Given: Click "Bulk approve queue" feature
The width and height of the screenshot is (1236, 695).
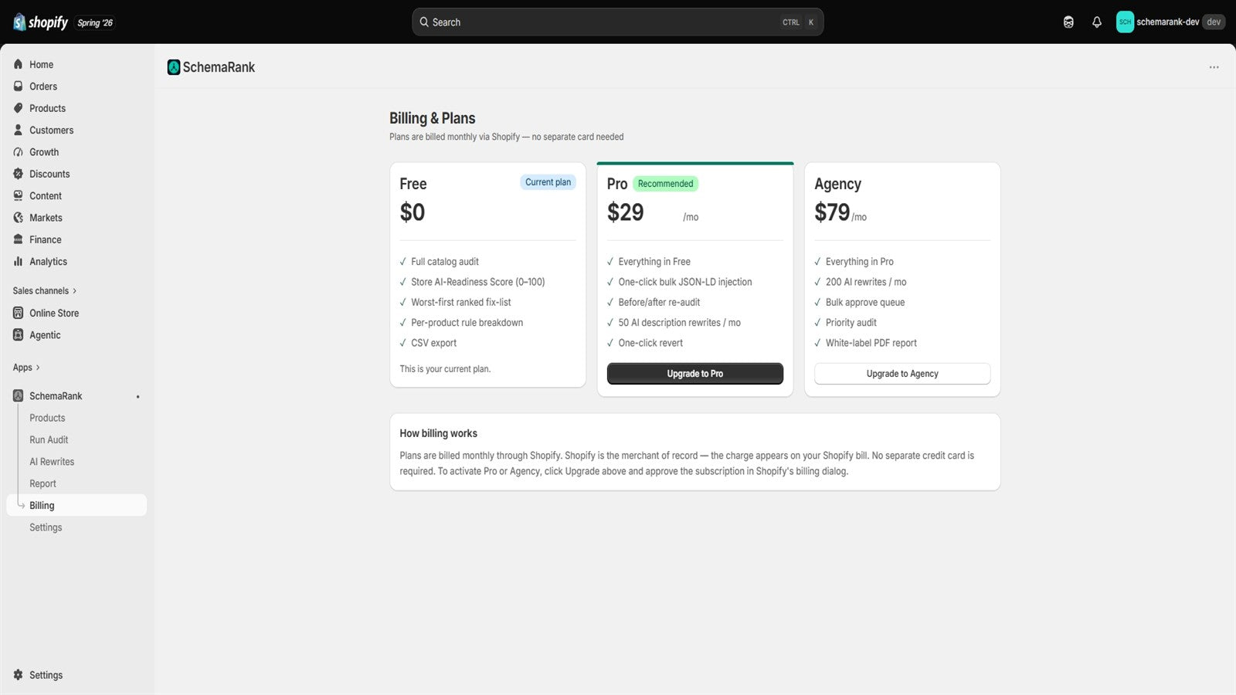Looking at the screenshot, I should click(x=865, y=303).
